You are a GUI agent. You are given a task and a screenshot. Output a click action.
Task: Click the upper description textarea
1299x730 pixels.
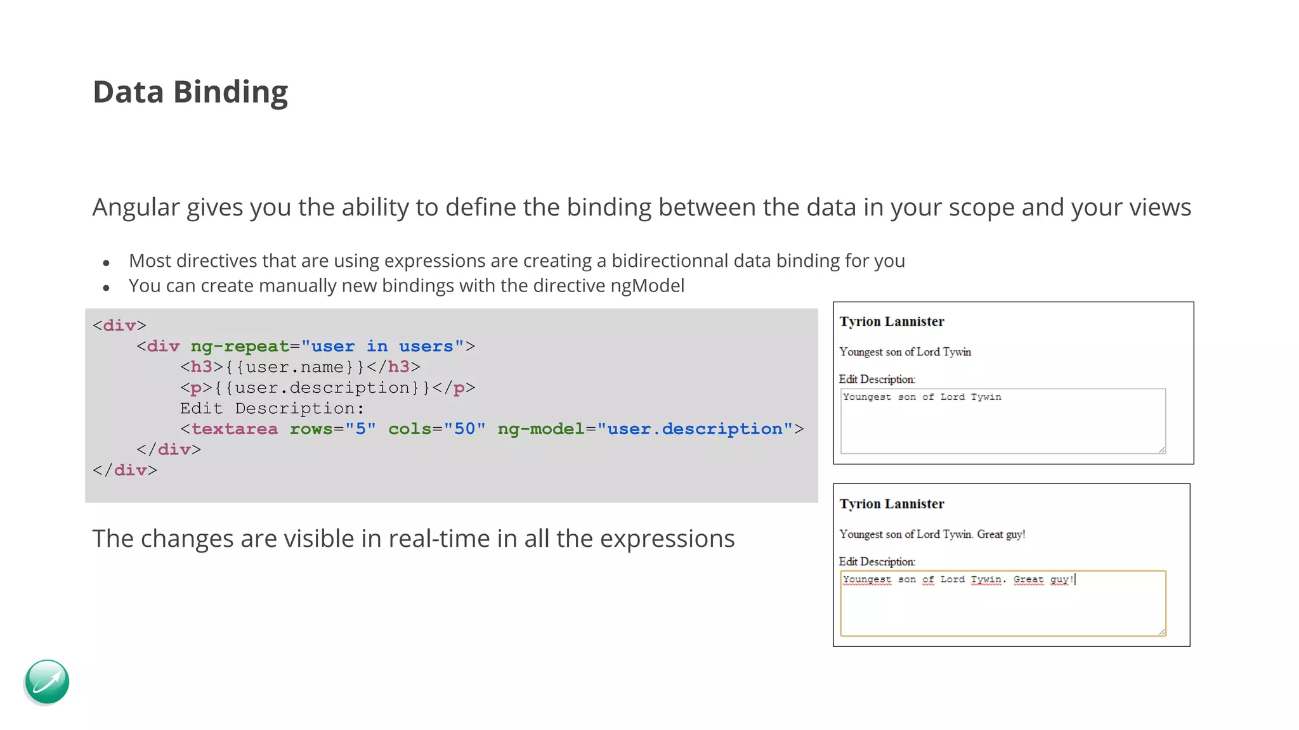pos(1003,421)
